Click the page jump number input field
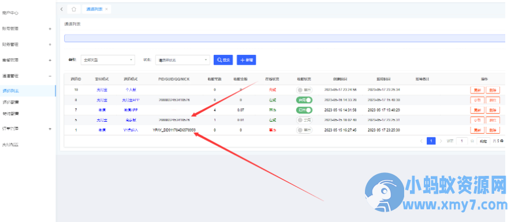 461,141
